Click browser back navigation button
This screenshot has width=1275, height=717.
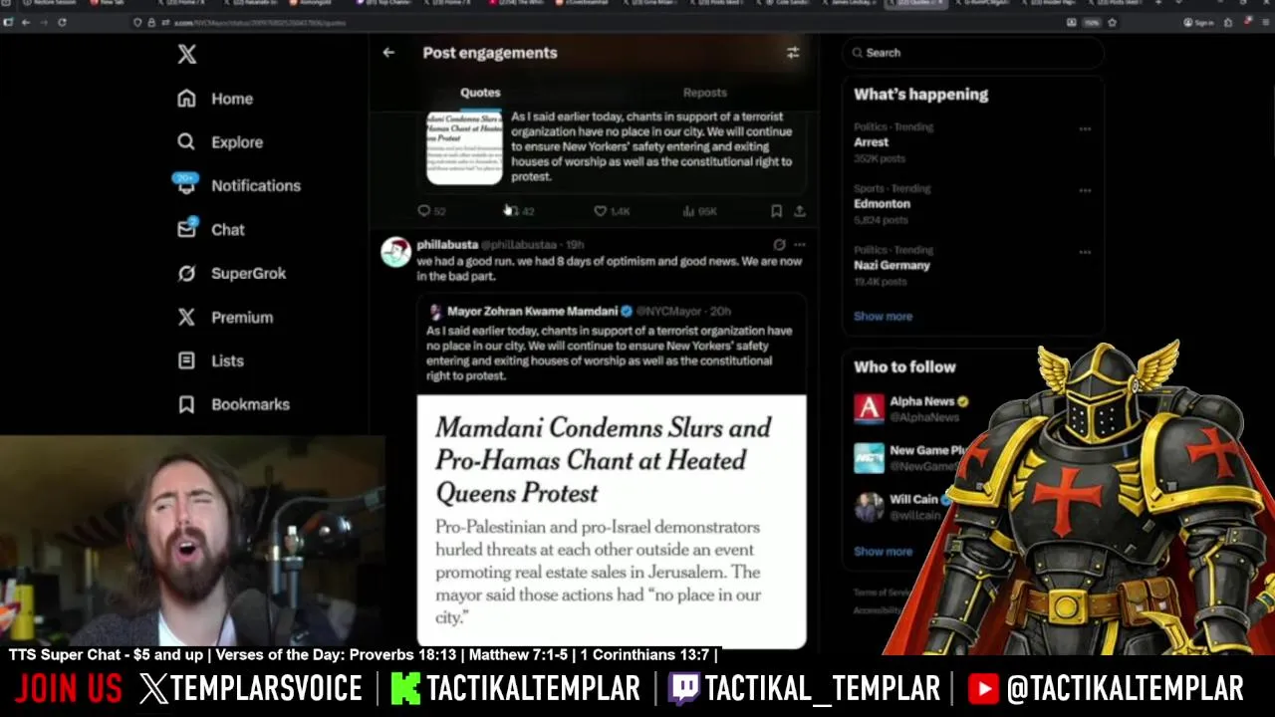point(26,22)
